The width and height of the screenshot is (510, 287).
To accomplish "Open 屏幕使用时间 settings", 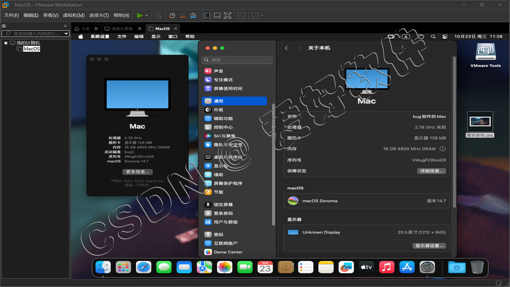I will click(234, 89).
